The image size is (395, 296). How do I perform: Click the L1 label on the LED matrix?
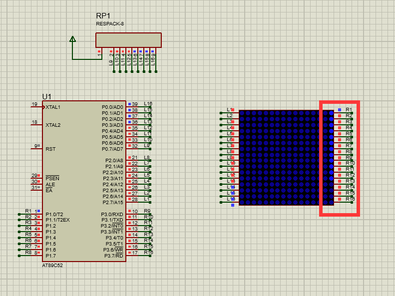(229, 110)
